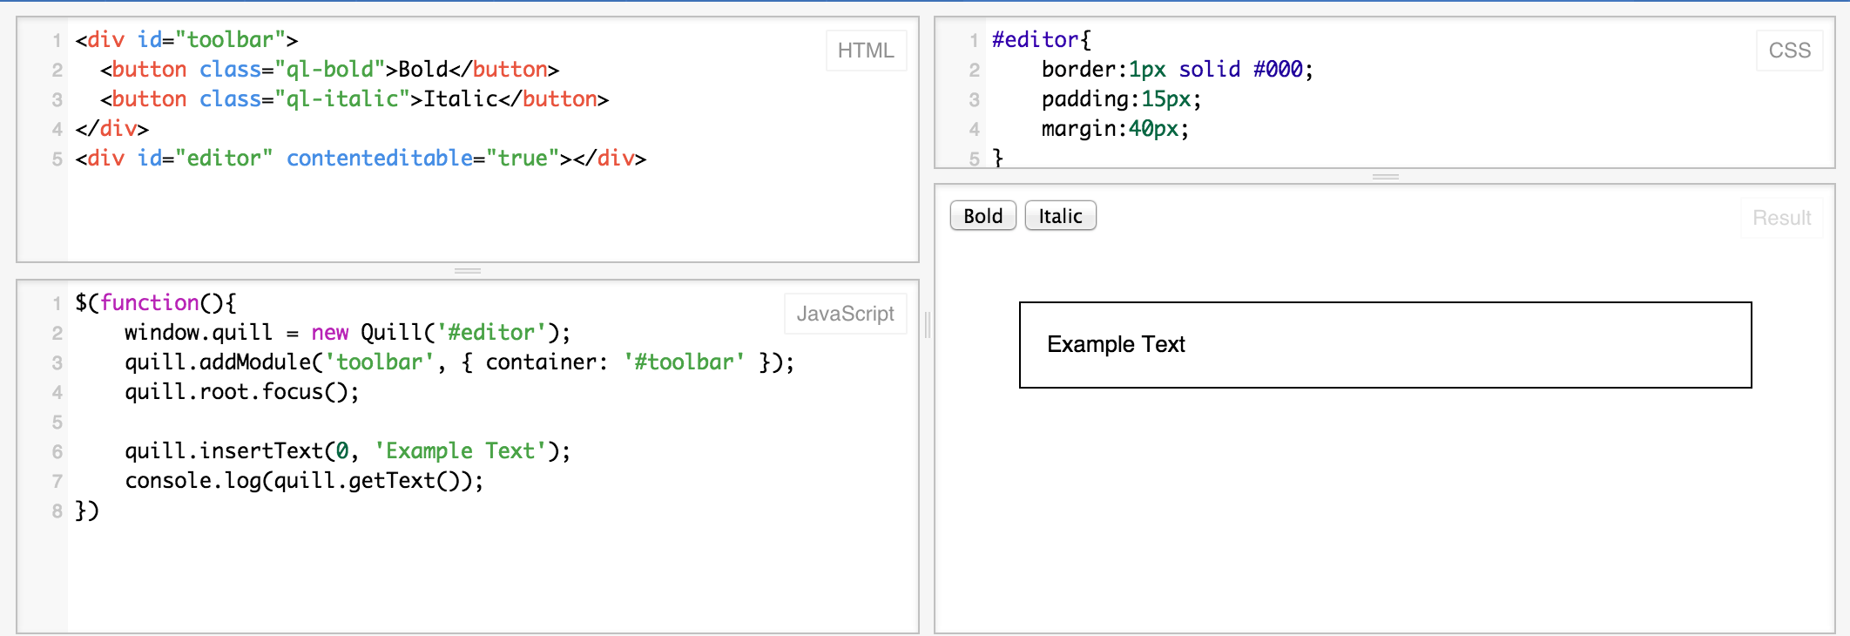Click HTML line with class="ql-bold"
The height and width of the screenshot is (636, 1850).
point(329,70)
